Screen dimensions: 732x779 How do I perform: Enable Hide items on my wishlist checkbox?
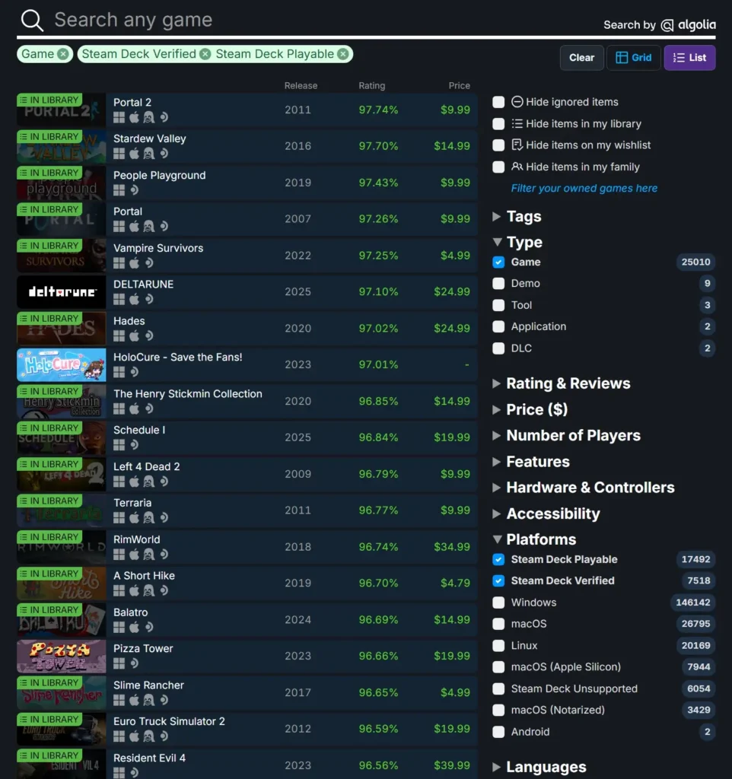pyautogui.click(x=498, y=145)
